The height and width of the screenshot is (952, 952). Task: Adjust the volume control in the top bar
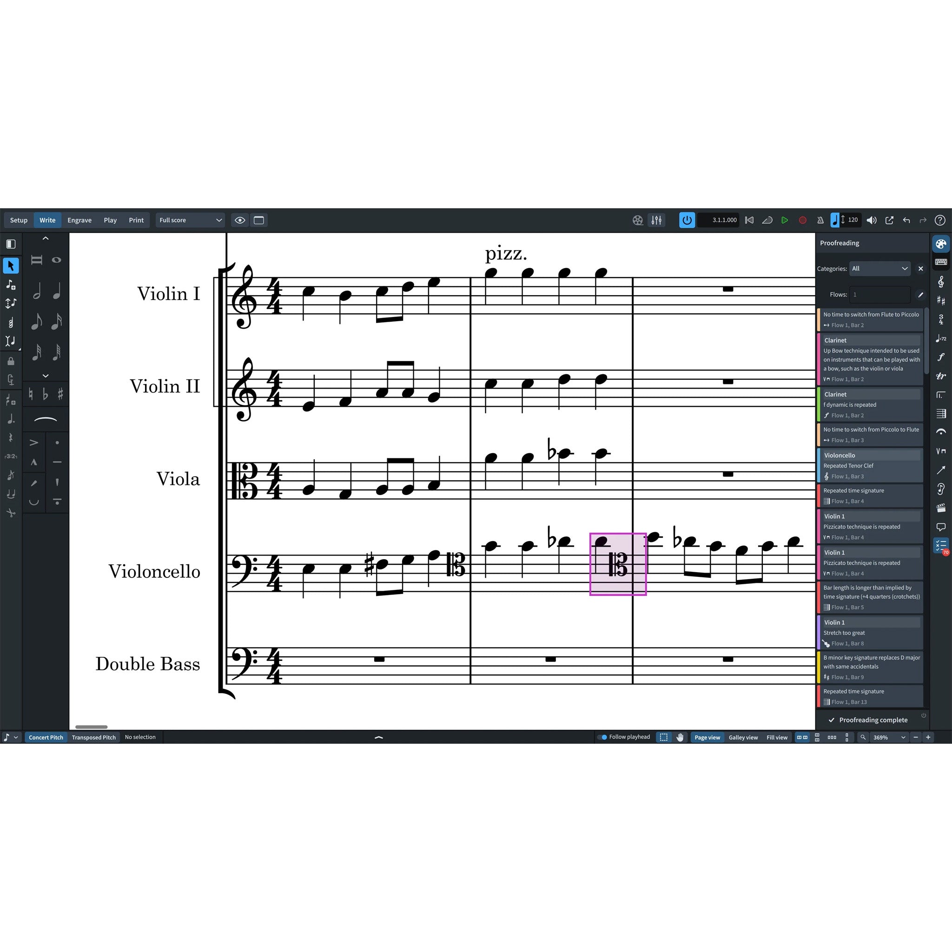871,220
